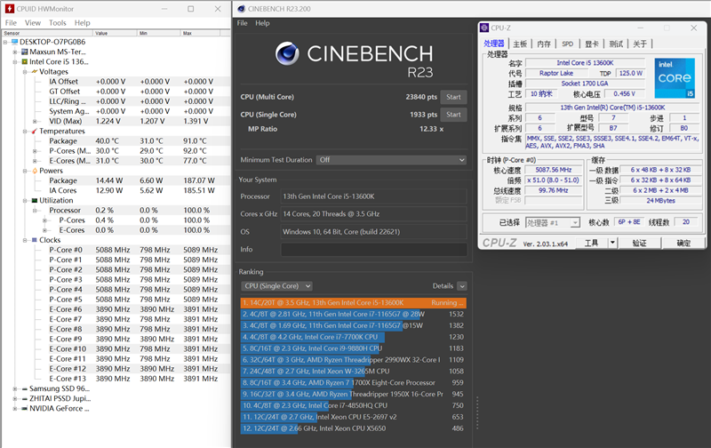Click the Powers flame icon

(35, 171)
